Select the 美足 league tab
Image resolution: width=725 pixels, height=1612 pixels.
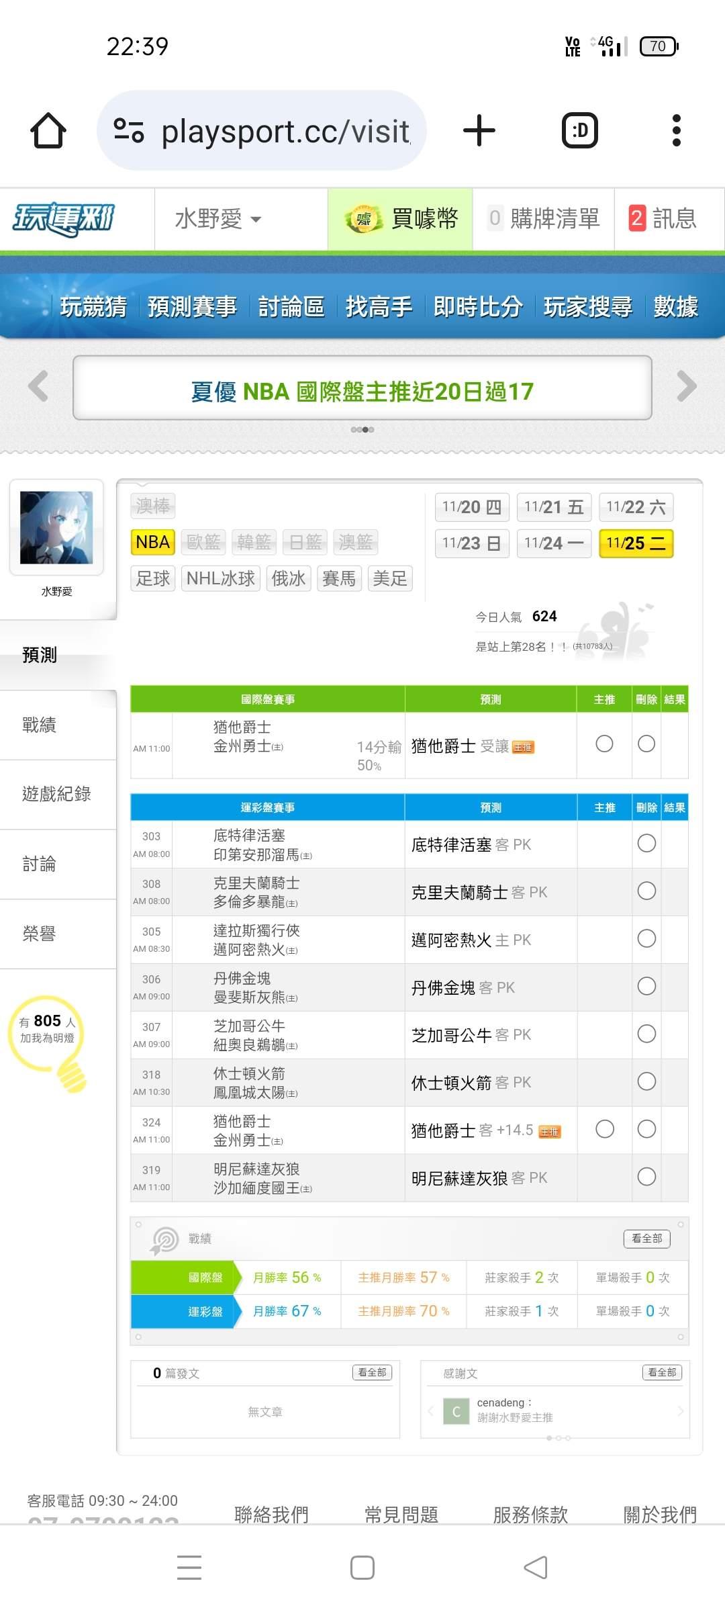[x=390, y=578]
